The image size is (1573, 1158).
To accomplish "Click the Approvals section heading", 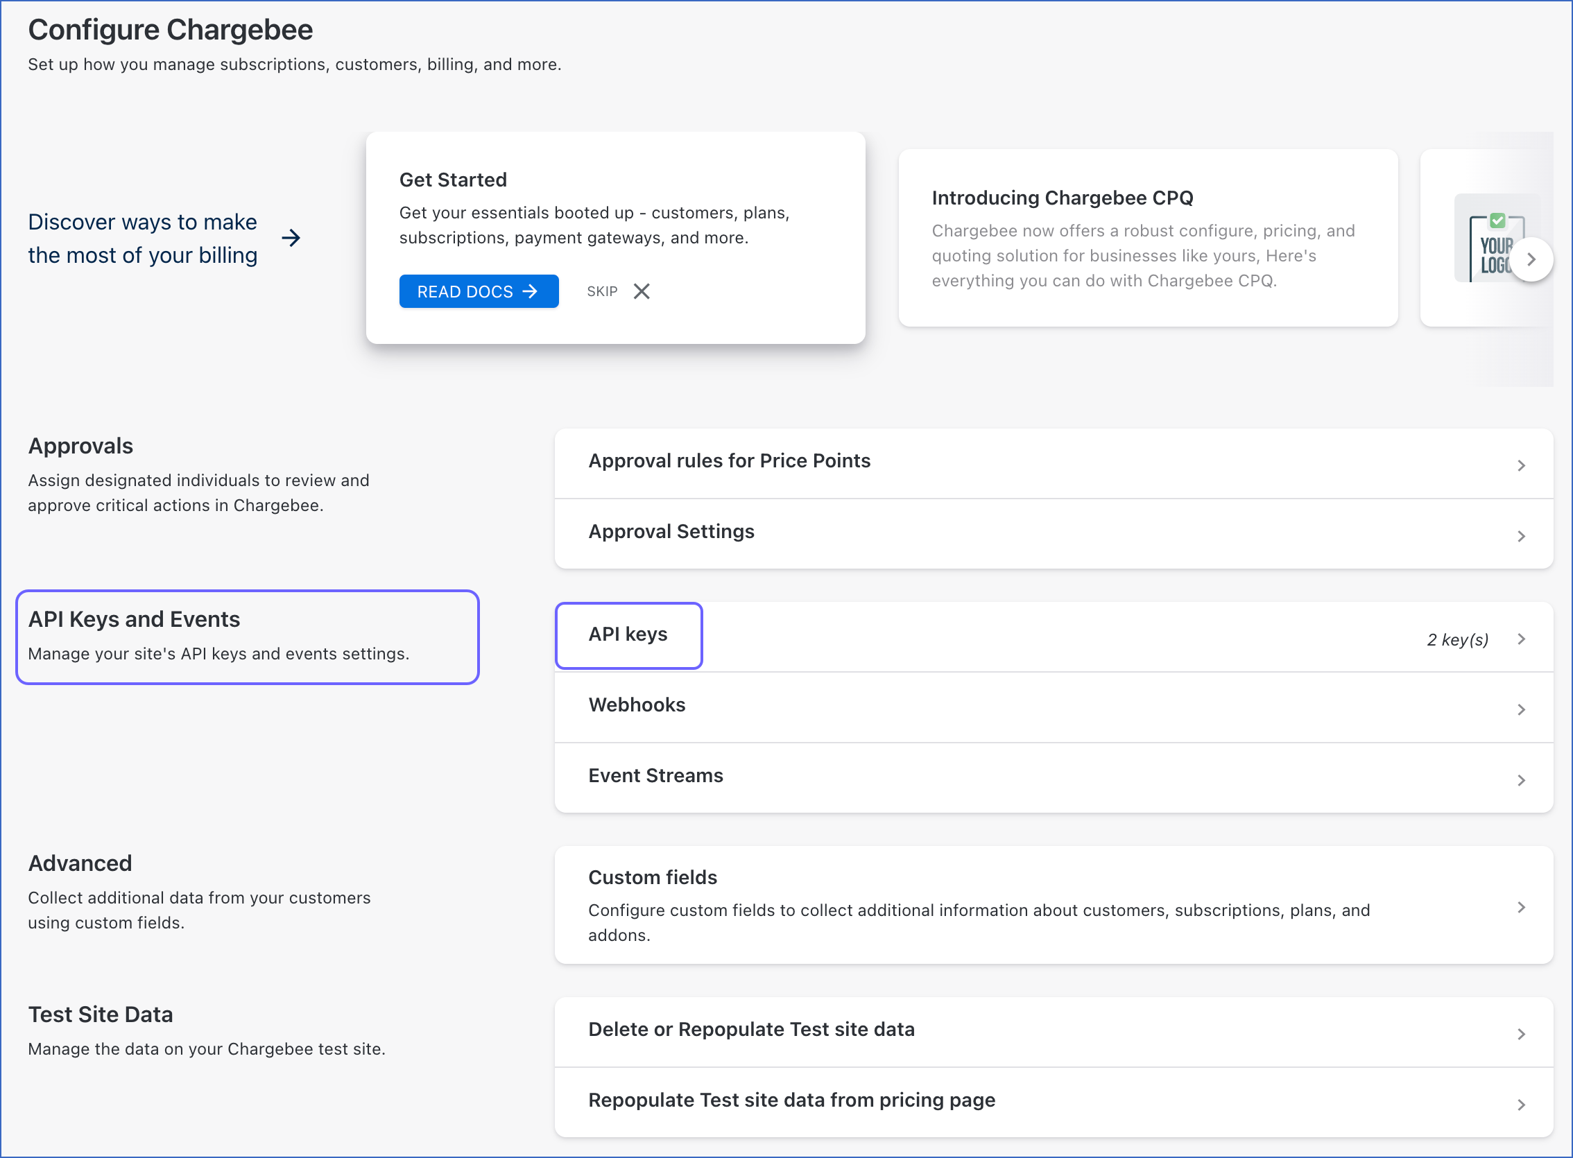I will click(80, 446).
